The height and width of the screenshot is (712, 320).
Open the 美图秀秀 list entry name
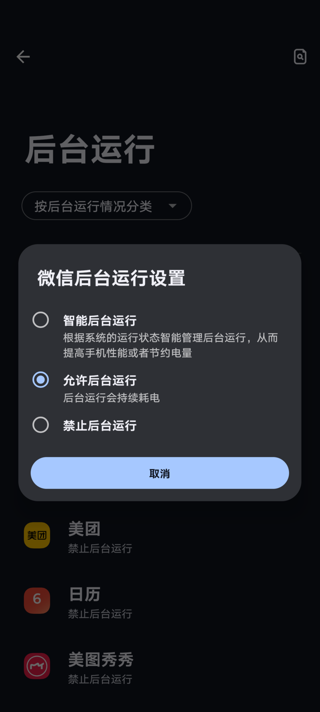click(101, 660)
